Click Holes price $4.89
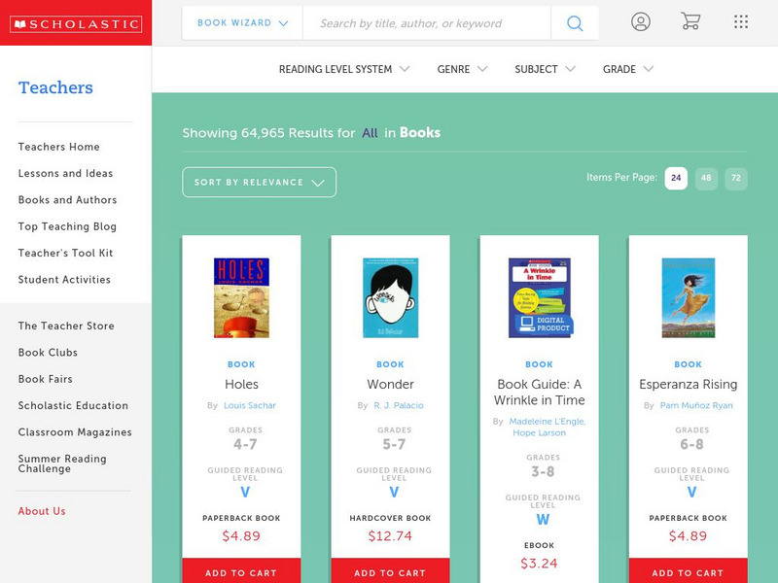 (x=241, y=536)
